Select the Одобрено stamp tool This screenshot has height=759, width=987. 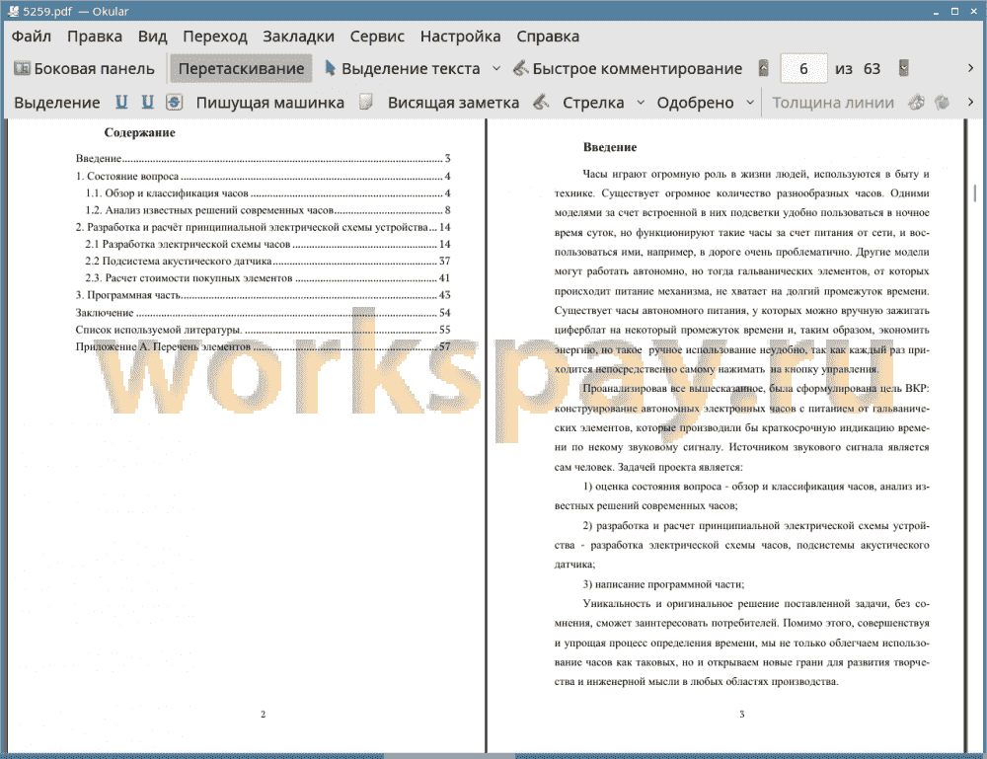click(695, 103)
